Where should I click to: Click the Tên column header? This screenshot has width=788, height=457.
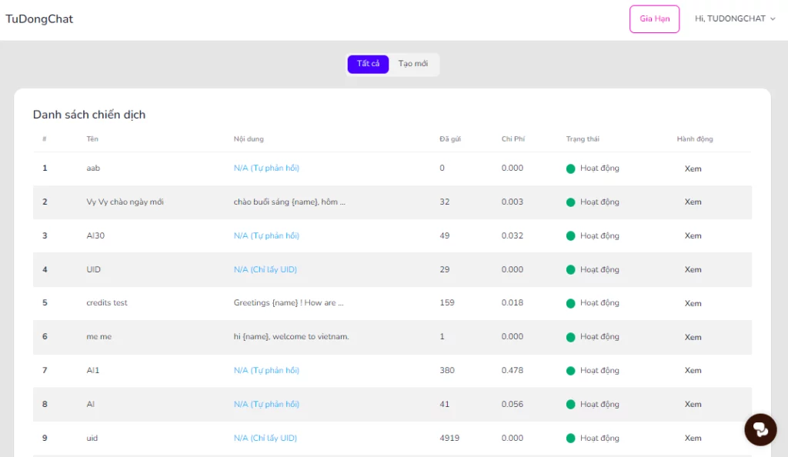coord(92,139)
